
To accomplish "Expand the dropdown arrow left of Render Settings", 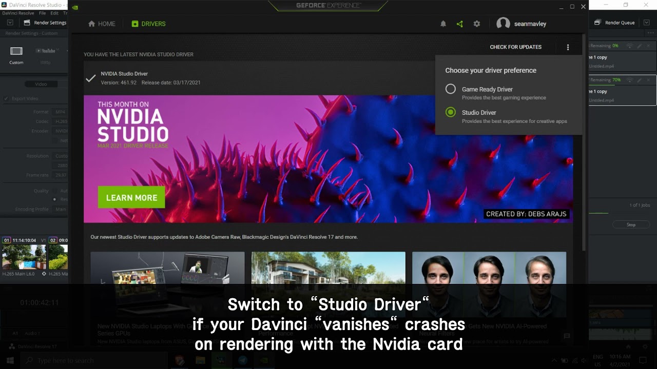I will [x=10, y=23].
